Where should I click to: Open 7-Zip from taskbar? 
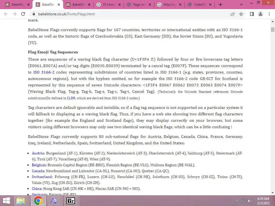71,201
